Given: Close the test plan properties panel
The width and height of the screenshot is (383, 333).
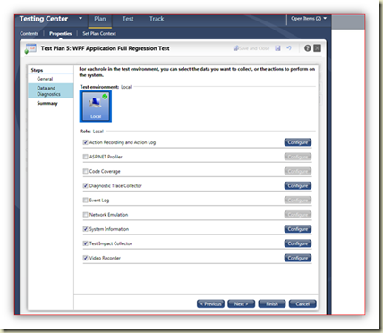Looking at the screenshot, I should (317, 48).
